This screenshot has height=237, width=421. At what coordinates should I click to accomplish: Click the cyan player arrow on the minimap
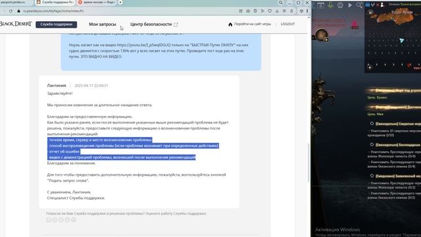(401, 40)
